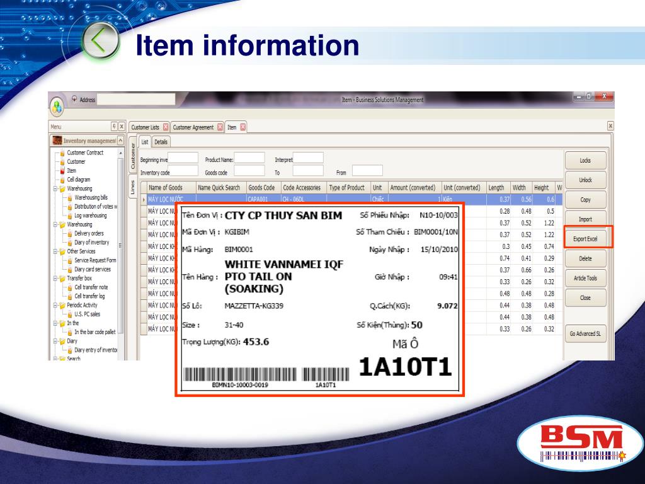645x484 pixels.
Task: Collapse Warehousing folder containing Delivery orders
Action: coord(55,224)
